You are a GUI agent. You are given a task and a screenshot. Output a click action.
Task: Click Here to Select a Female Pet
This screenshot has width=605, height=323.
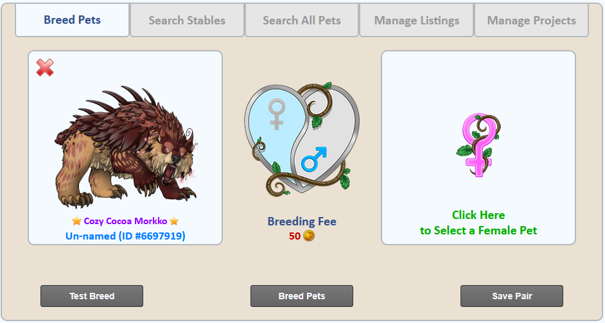click(478, 223)
